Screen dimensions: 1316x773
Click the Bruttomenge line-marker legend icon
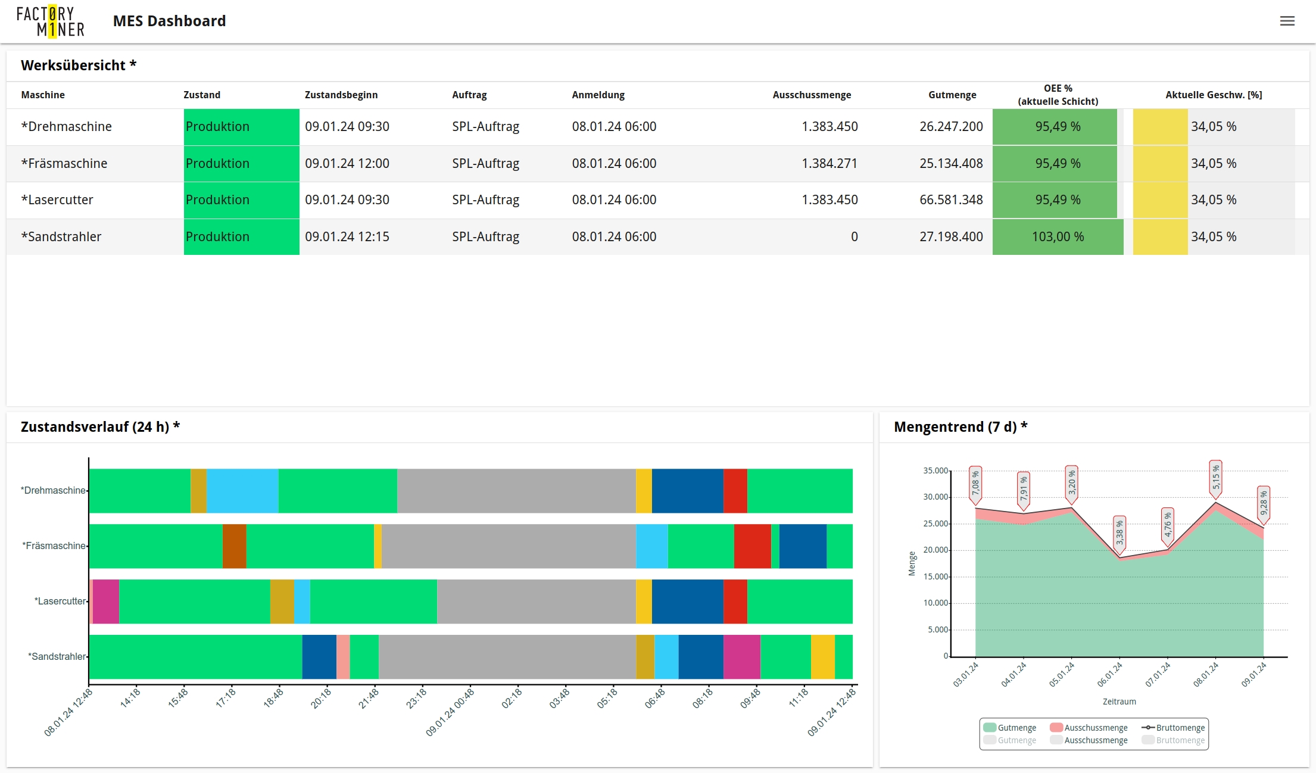pos(1148,727)
